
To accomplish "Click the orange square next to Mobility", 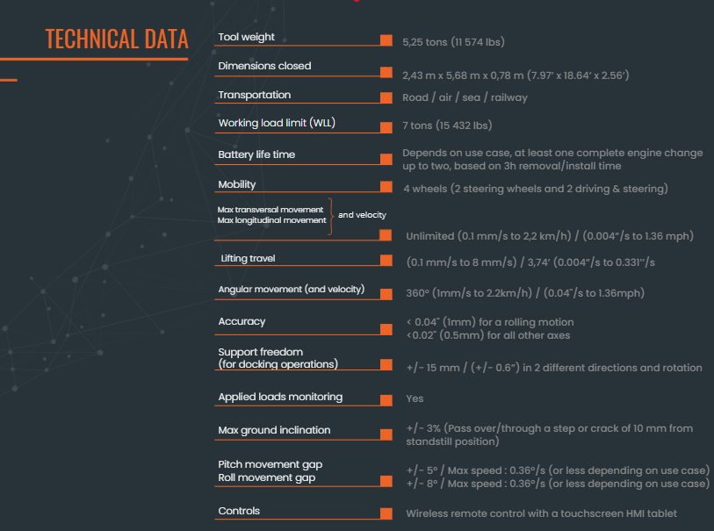I will [386, 187].
